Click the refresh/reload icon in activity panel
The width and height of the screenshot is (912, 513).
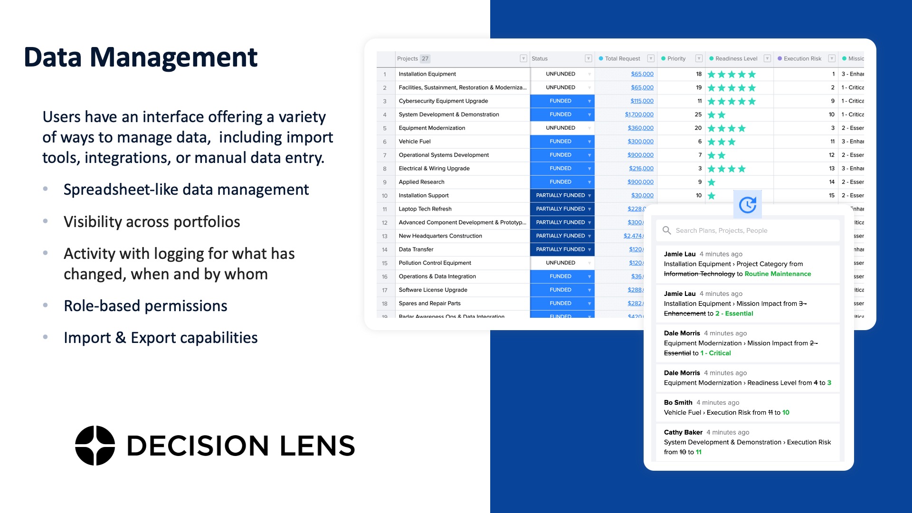click(x=747, y=204)
